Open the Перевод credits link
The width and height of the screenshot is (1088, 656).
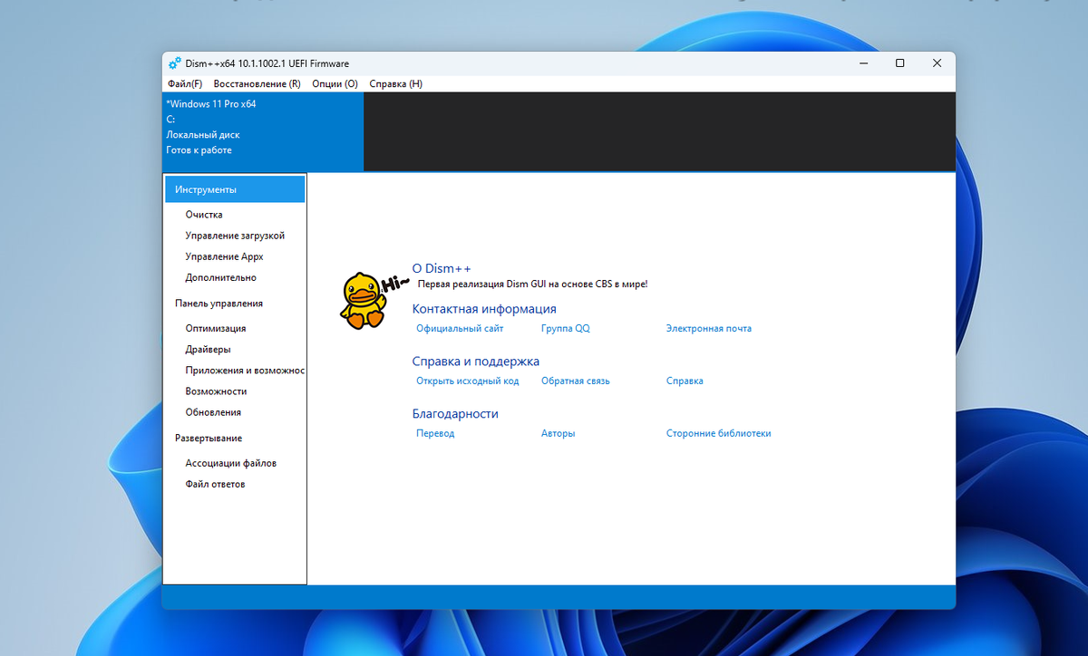tap(435, 434)
